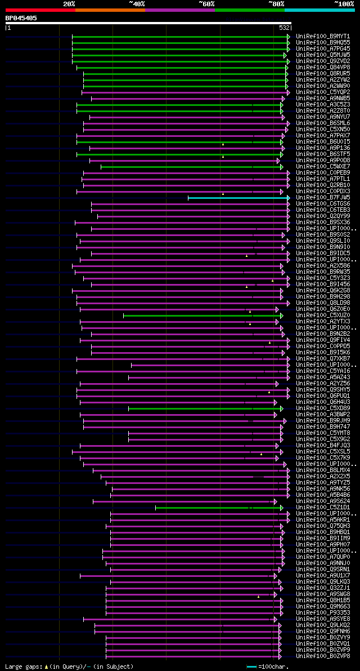Open hit UniRef100_B9MYT1
The width and height of the screenshot is (360, 671).
coord(323,37)
